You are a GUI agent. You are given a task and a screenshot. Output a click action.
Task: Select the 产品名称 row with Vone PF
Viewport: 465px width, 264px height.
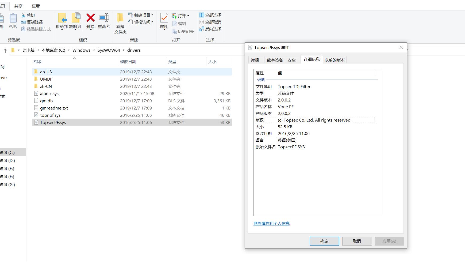(315, 107)
